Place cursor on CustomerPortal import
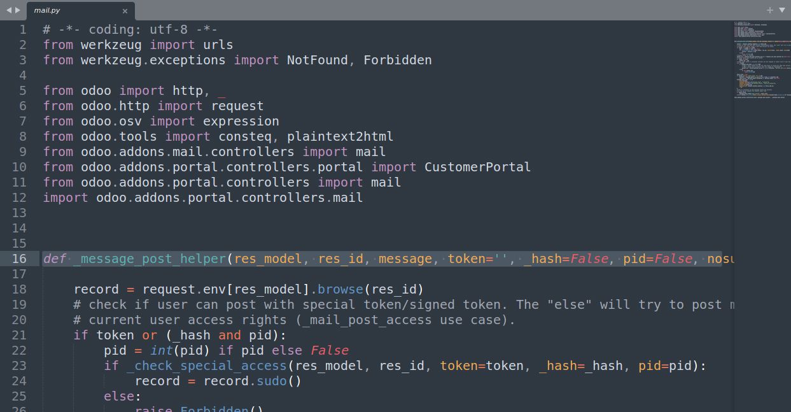The height and width of the screenshot is (412, 791). [478, 167]
